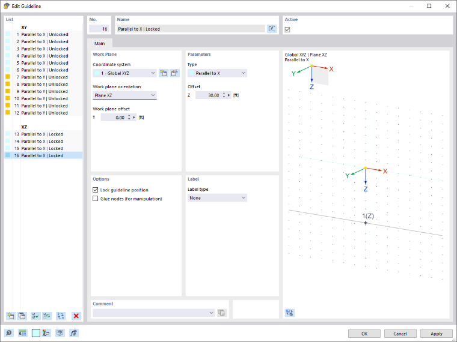Viewport: 457px width, 342px height.
Task: Open the Comment dropdown
Action: [154, 313]
